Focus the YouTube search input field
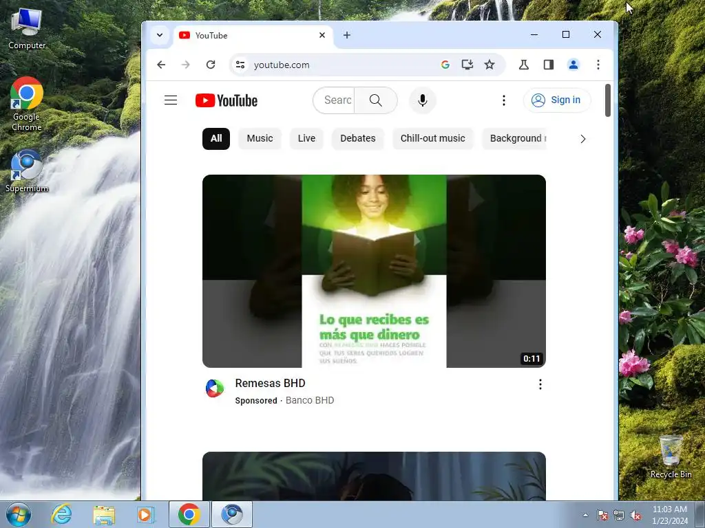The width and height of the screenshot is (705, 528). click(334, 100)
